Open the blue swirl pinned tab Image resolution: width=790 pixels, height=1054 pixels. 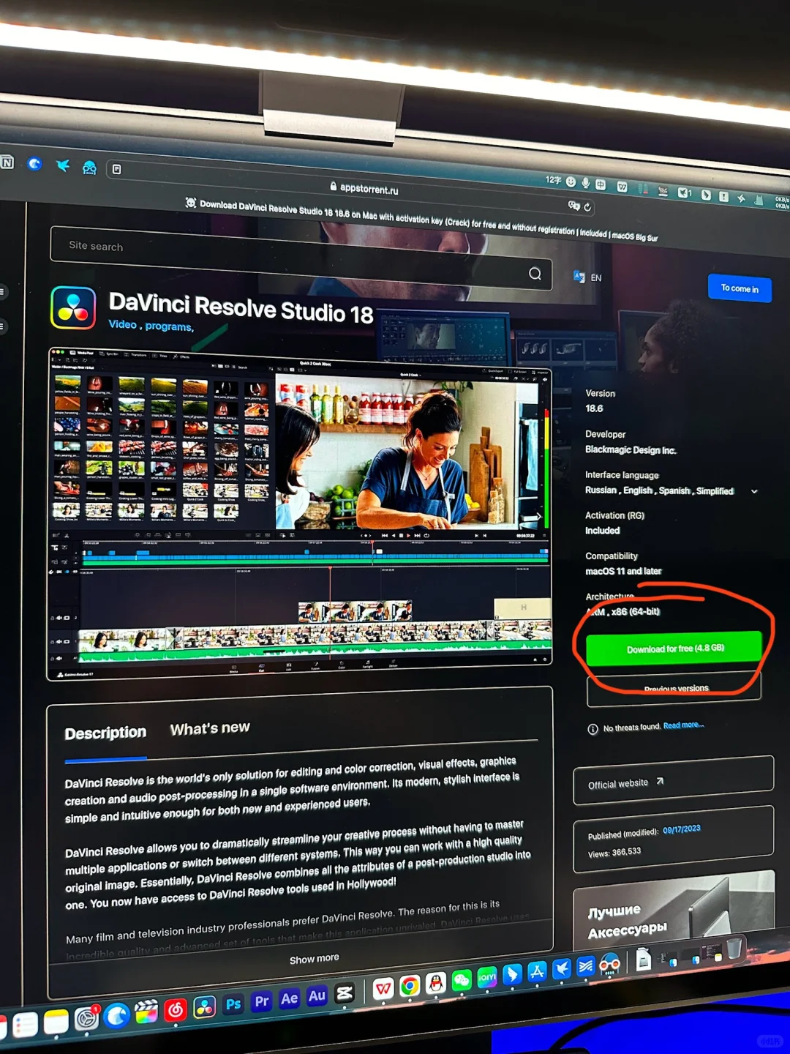pos(34,164)
